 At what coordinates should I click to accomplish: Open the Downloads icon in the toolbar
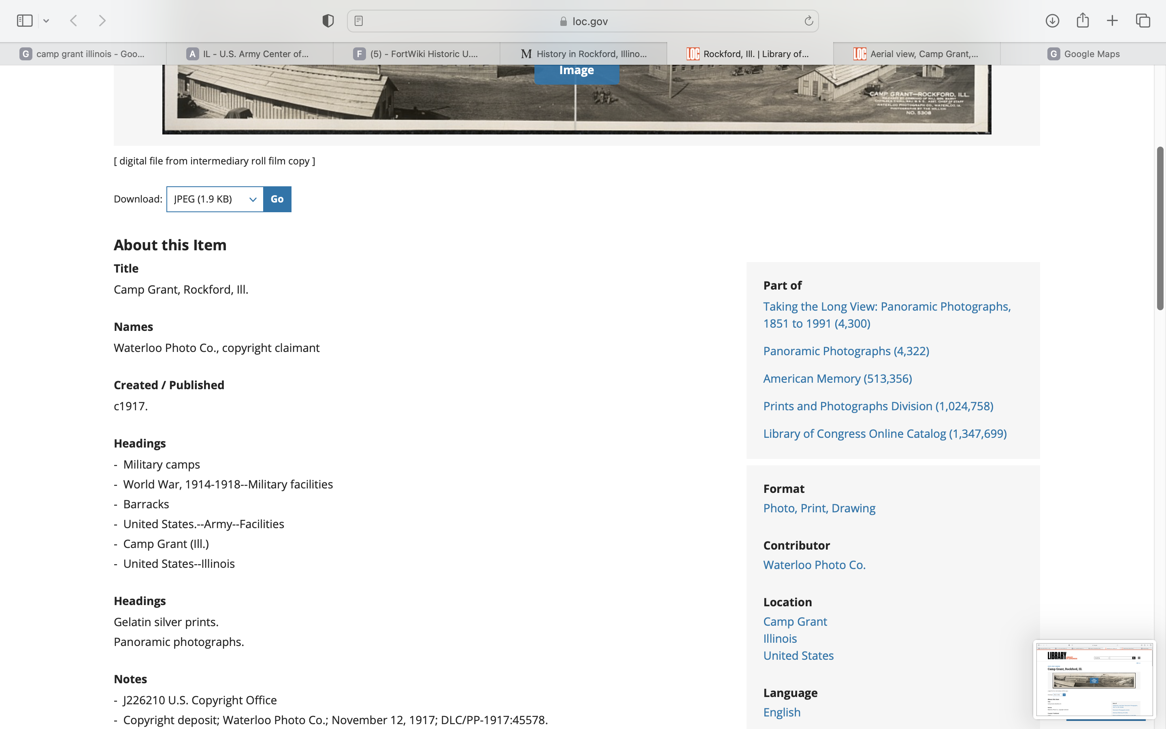(x=1052, y=21)
